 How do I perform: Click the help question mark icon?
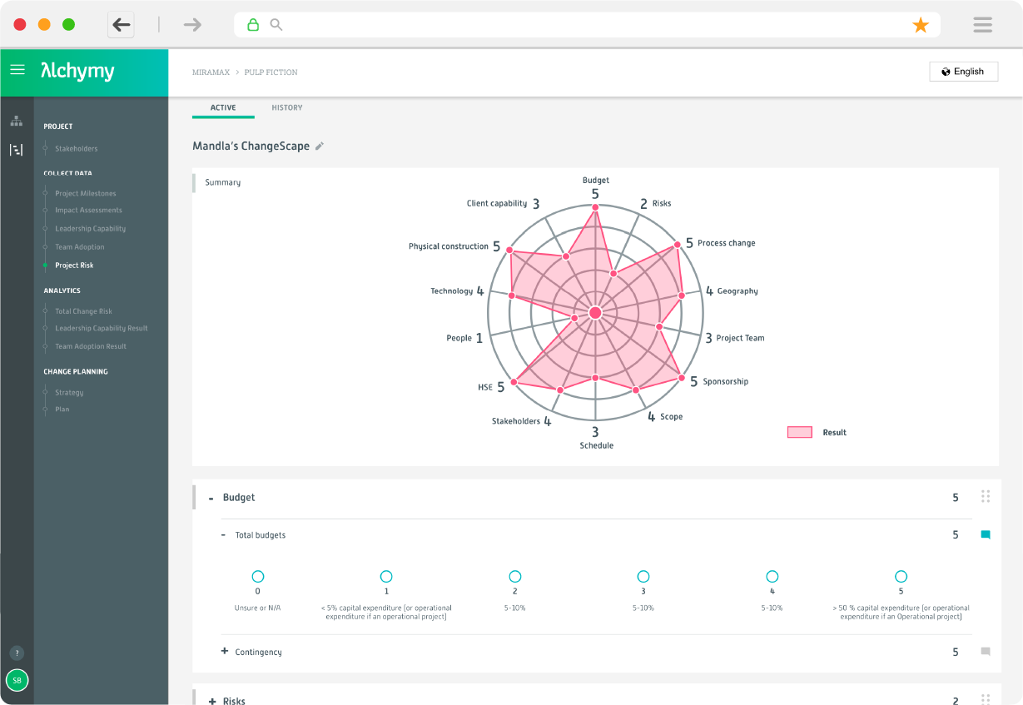tap(17, 653)
